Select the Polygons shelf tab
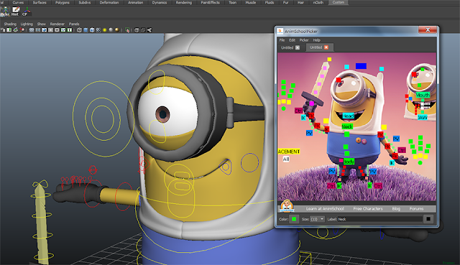The width and height of the screenshot is (460, 265). [x=63, y=2]
